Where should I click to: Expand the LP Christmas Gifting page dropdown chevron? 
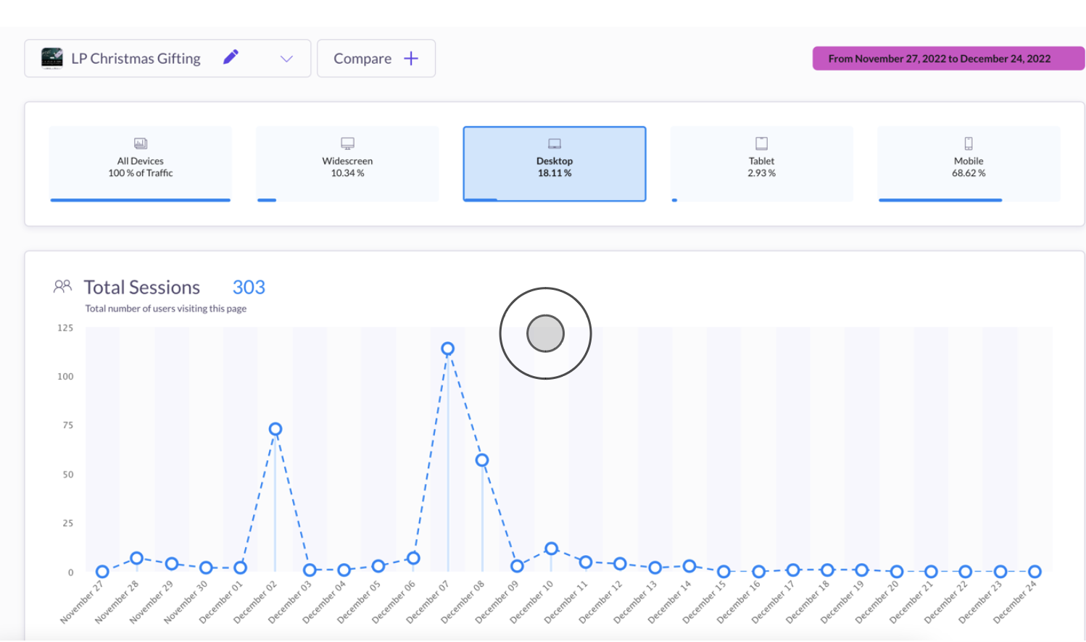pos(286,59)
